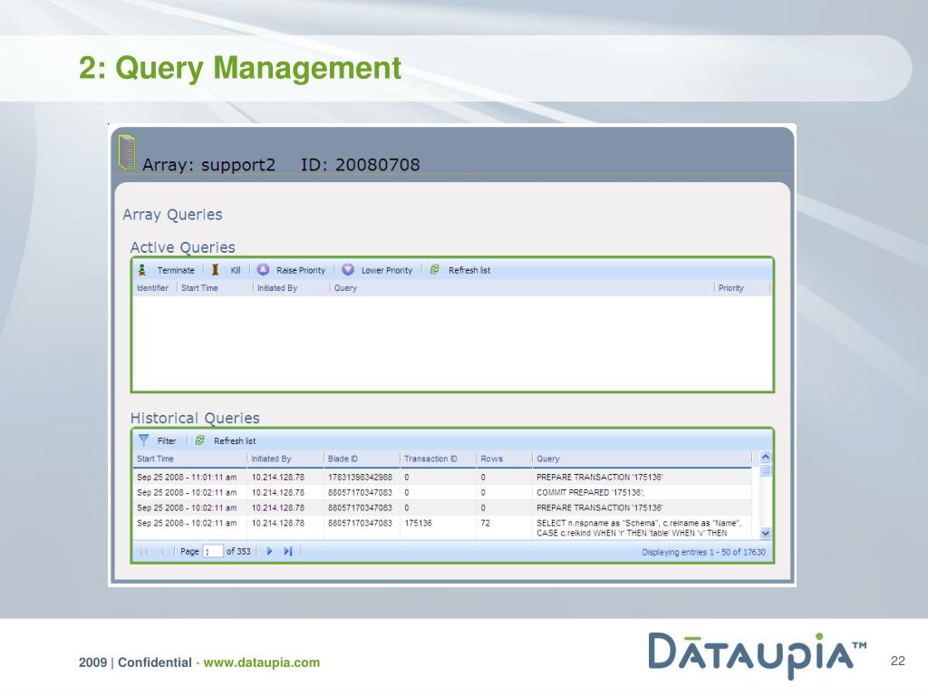The height and width of the screenshot is (696, 928).
Task: Click Lower Priority label
Action: click(x=386, y=270)
